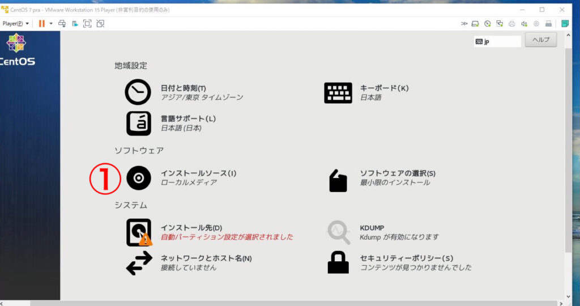Image resolution: width=580 pixels, height=306 pixels.
Task: Click ローカルメディア text
Action: coord(189,182)
